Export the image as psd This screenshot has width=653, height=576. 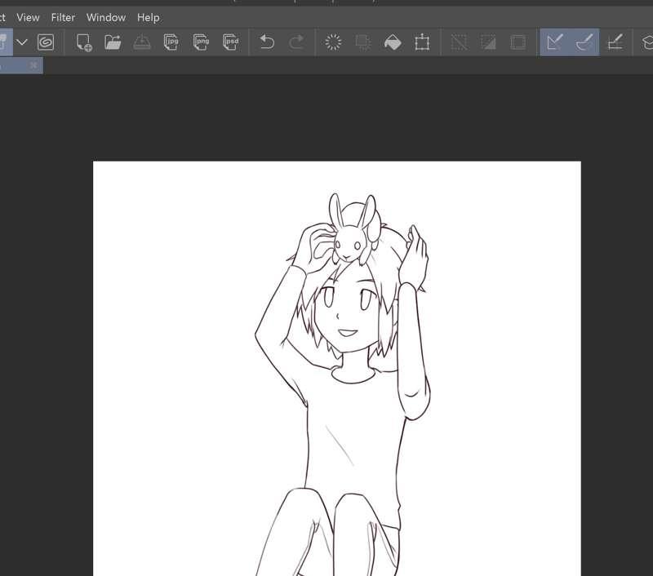(x=230, y=42)
